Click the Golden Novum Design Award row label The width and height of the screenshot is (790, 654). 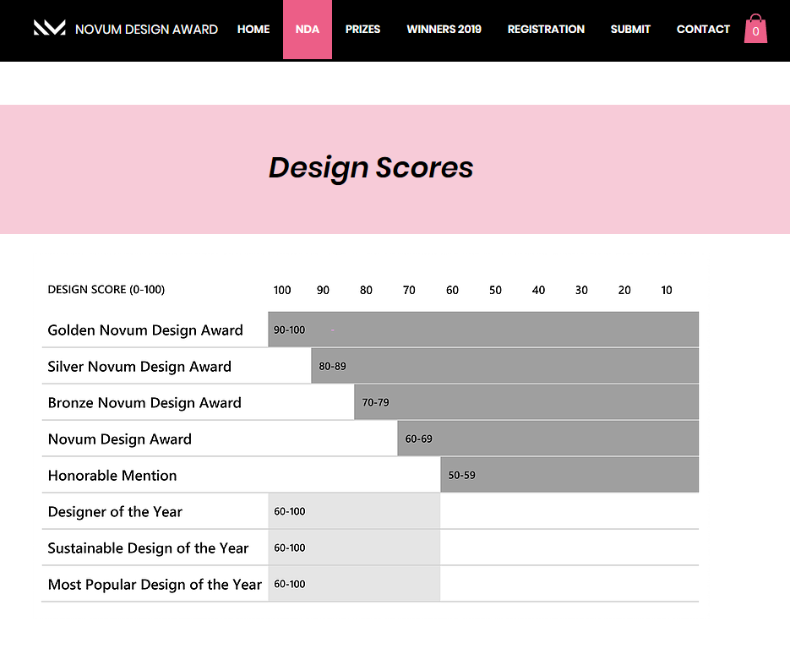145,330
